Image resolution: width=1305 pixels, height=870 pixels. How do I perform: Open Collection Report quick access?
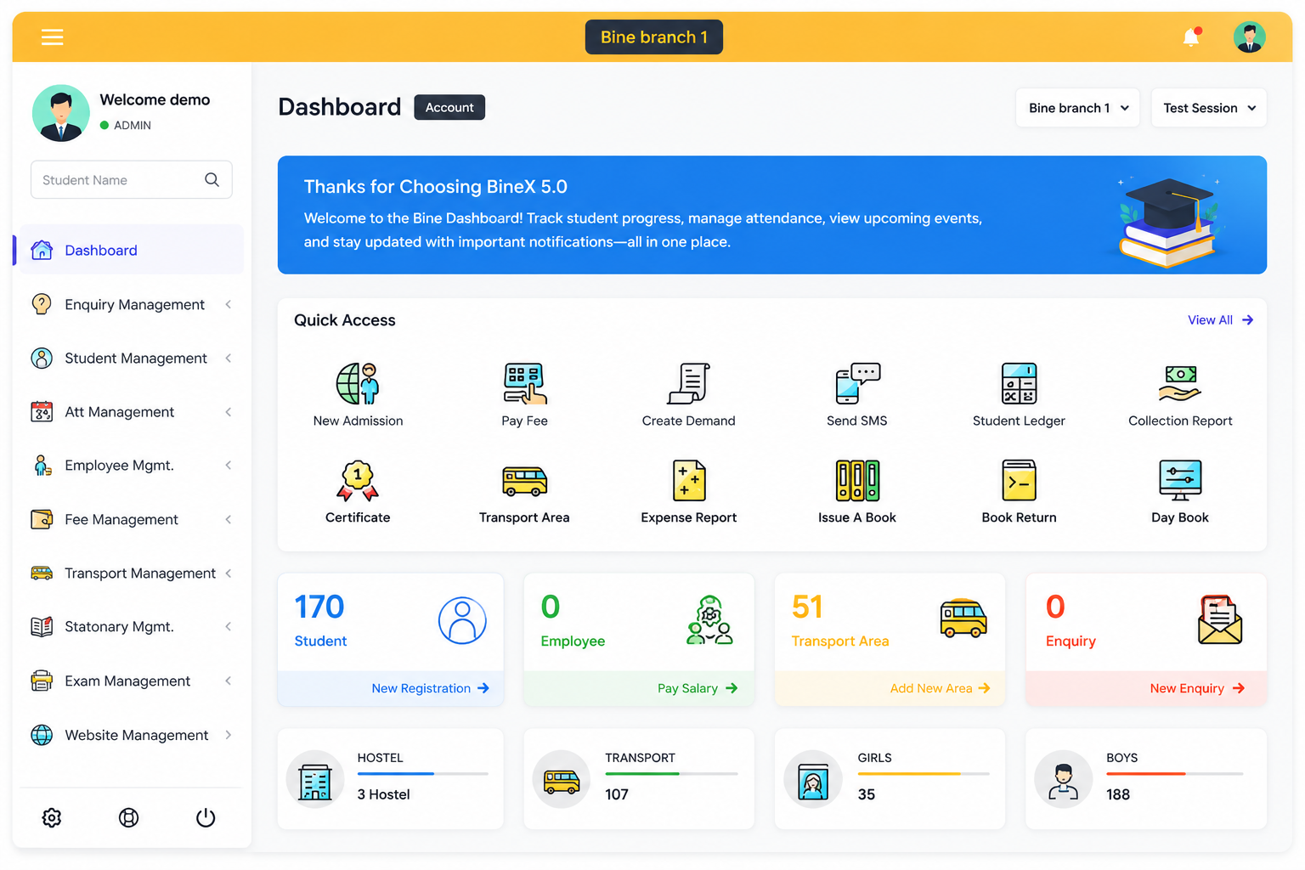pyautogui.click(x=1180, y=395)
